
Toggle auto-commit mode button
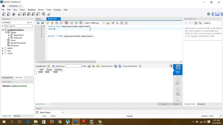coord(81,23)
